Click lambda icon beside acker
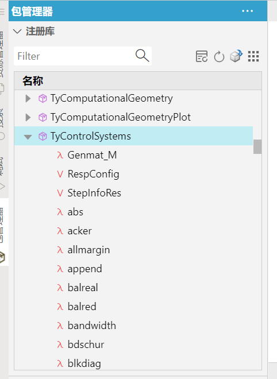 [x=60, y=231]
